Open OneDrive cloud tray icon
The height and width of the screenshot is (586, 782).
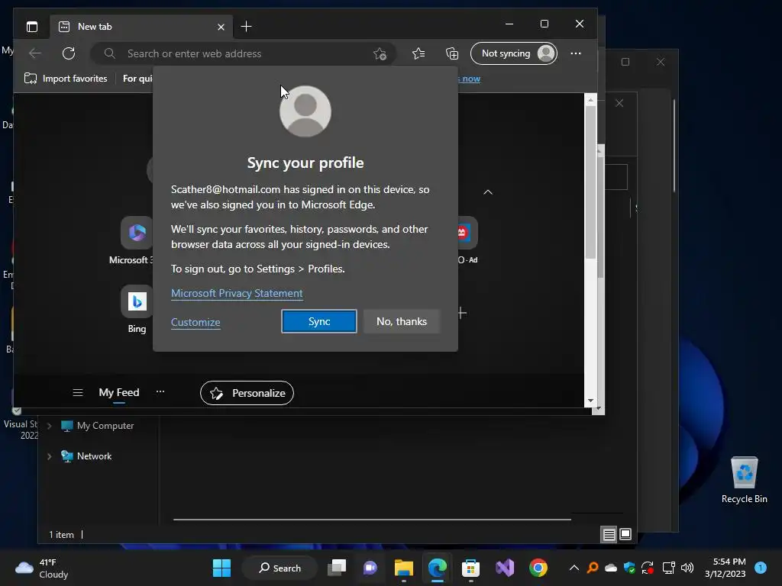[610, 568]
